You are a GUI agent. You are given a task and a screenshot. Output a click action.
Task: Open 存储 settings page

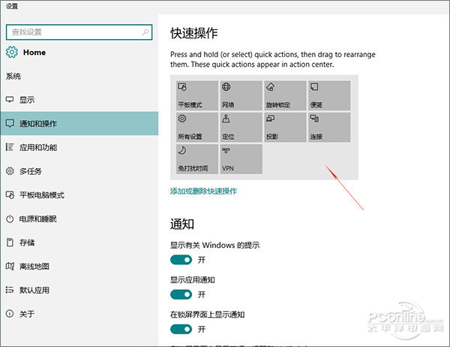(x=79, y=243)
